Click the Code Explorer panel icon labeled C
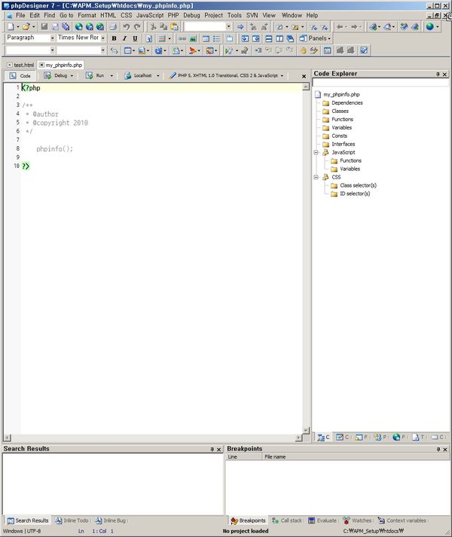 click(323, 438)
